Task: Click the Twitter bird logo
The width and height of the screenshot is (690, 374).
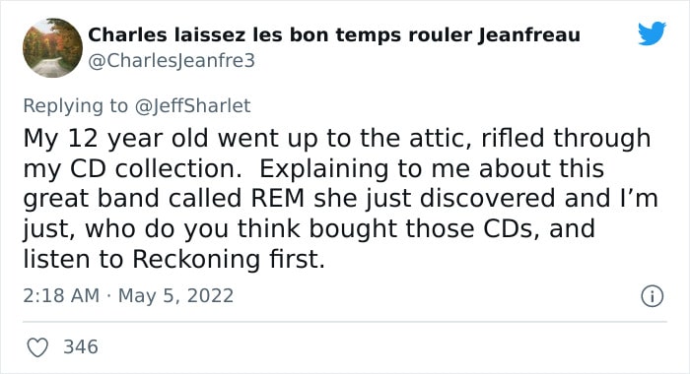Action: [x=653, y=32]
